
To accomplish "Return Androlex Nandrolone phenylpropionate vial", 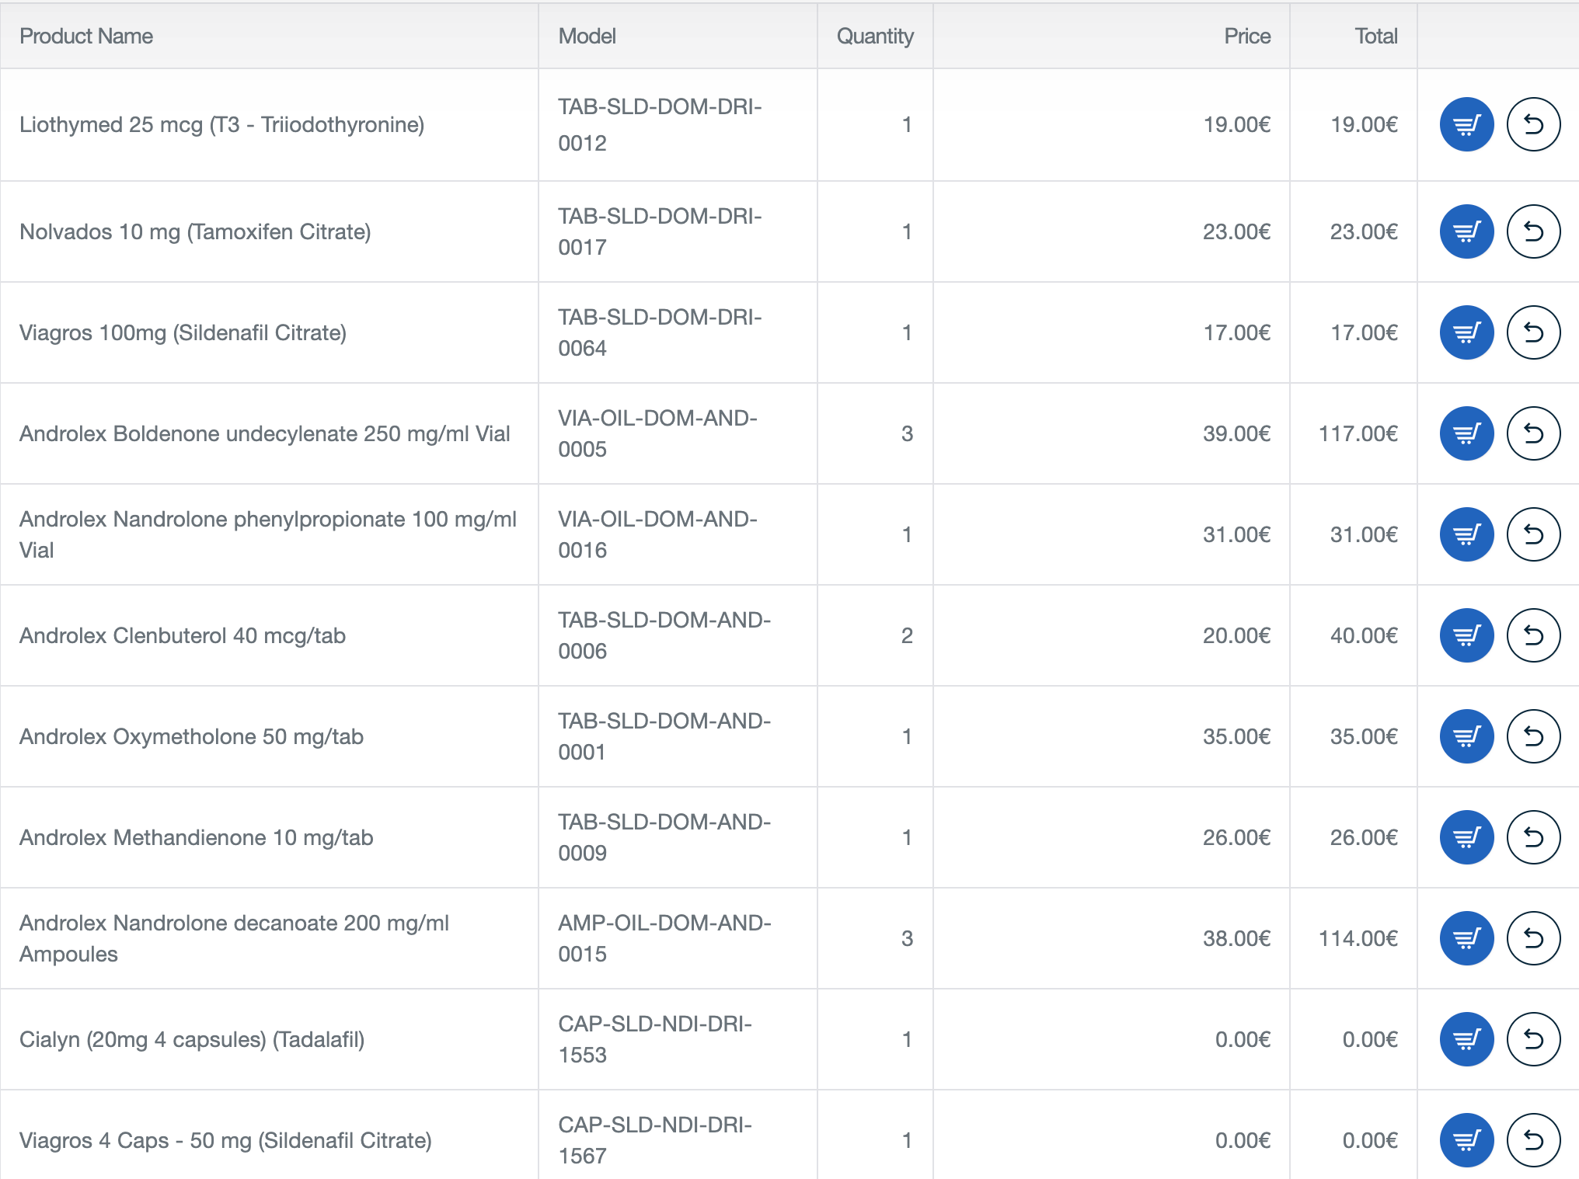I will pyautogui.click(x=1533, y=534).
